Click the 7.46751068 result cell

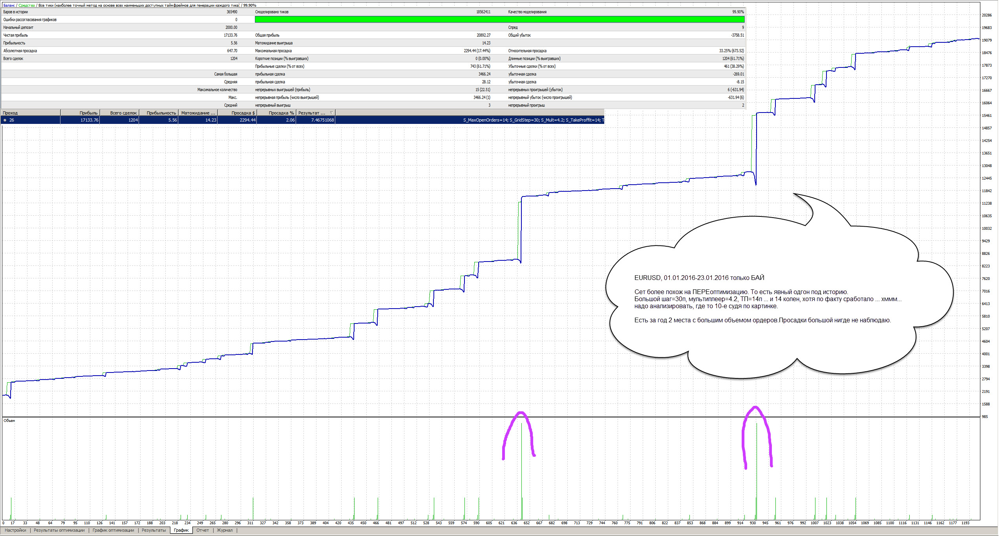tap(322, 120)
